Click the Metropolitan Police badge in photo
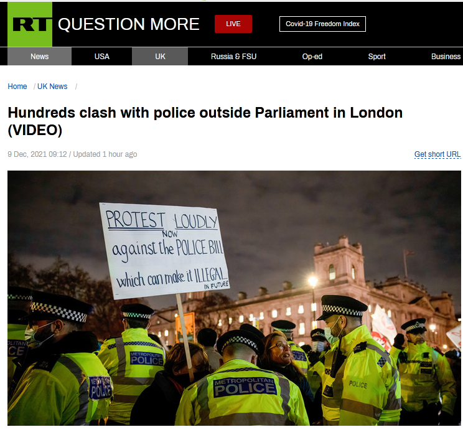This screenshot has width=463, height=432. click(x=245, y=387)
